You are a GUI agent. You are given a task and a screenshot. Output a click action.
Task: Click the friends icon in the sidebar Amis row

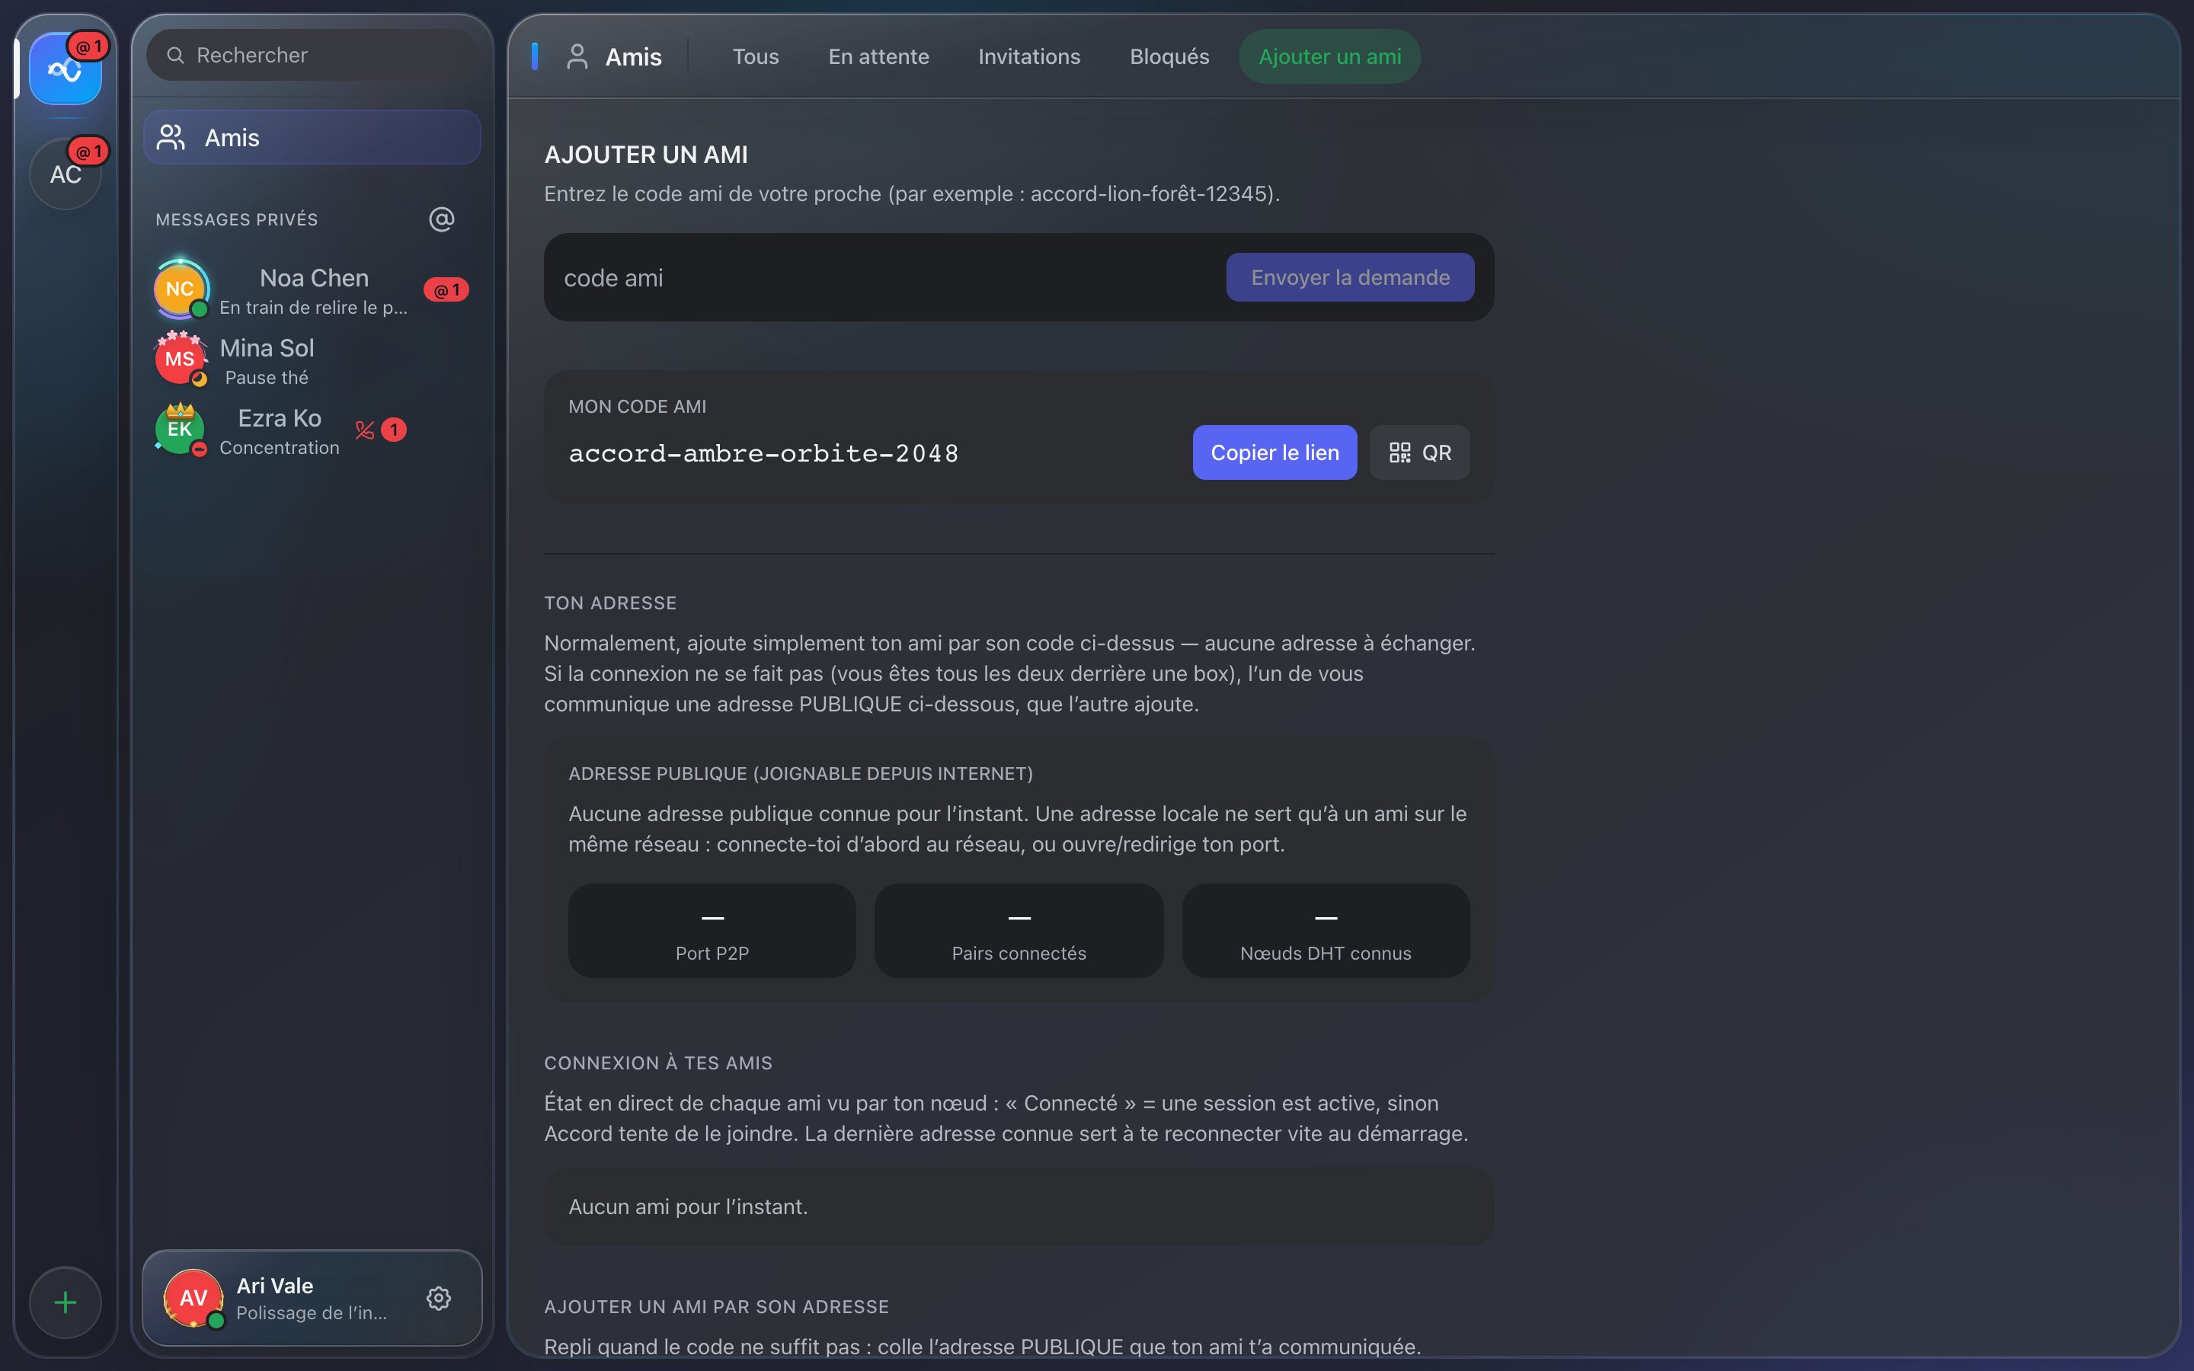coord(171,138)
